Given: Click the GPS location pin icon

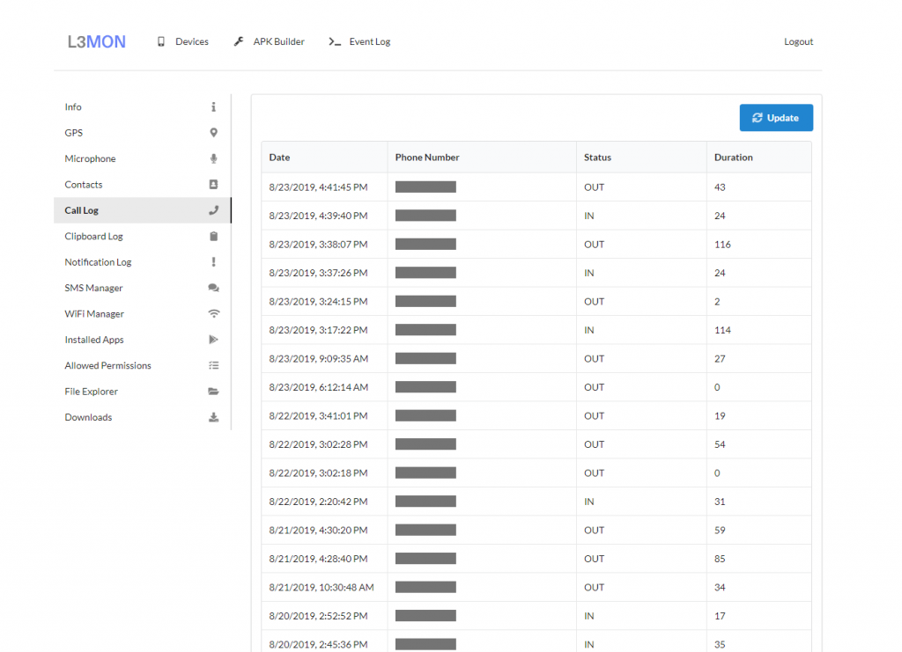Looking at the screenshot, I should (x=213, y=133).
